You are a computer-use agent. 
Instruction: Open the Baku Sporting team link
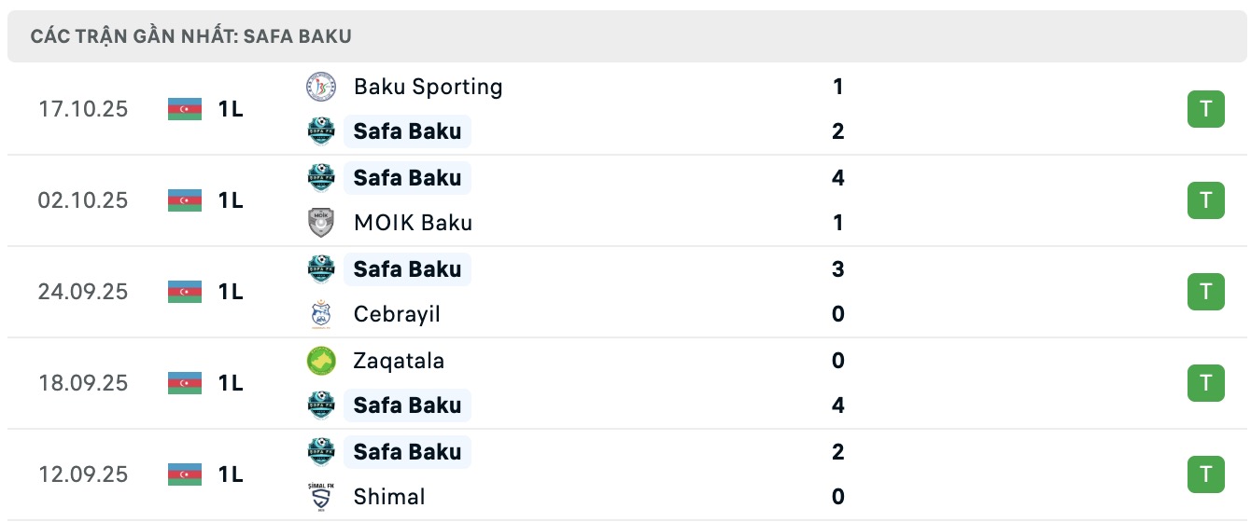pyautogui.click(x=428, y=87)
